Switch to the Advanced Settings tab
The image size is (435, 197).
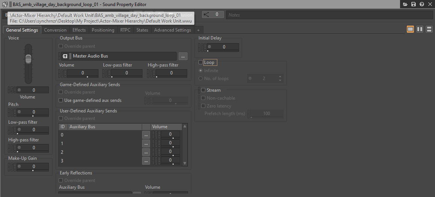(x=173, y=30)
